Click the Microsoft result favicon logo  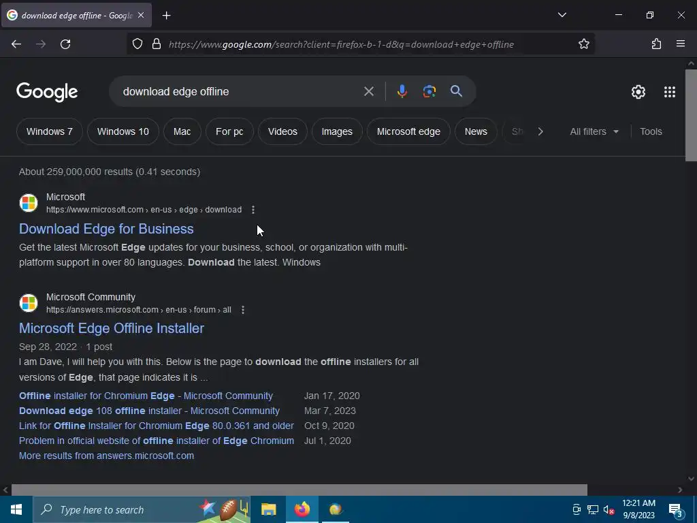[29, 203]
